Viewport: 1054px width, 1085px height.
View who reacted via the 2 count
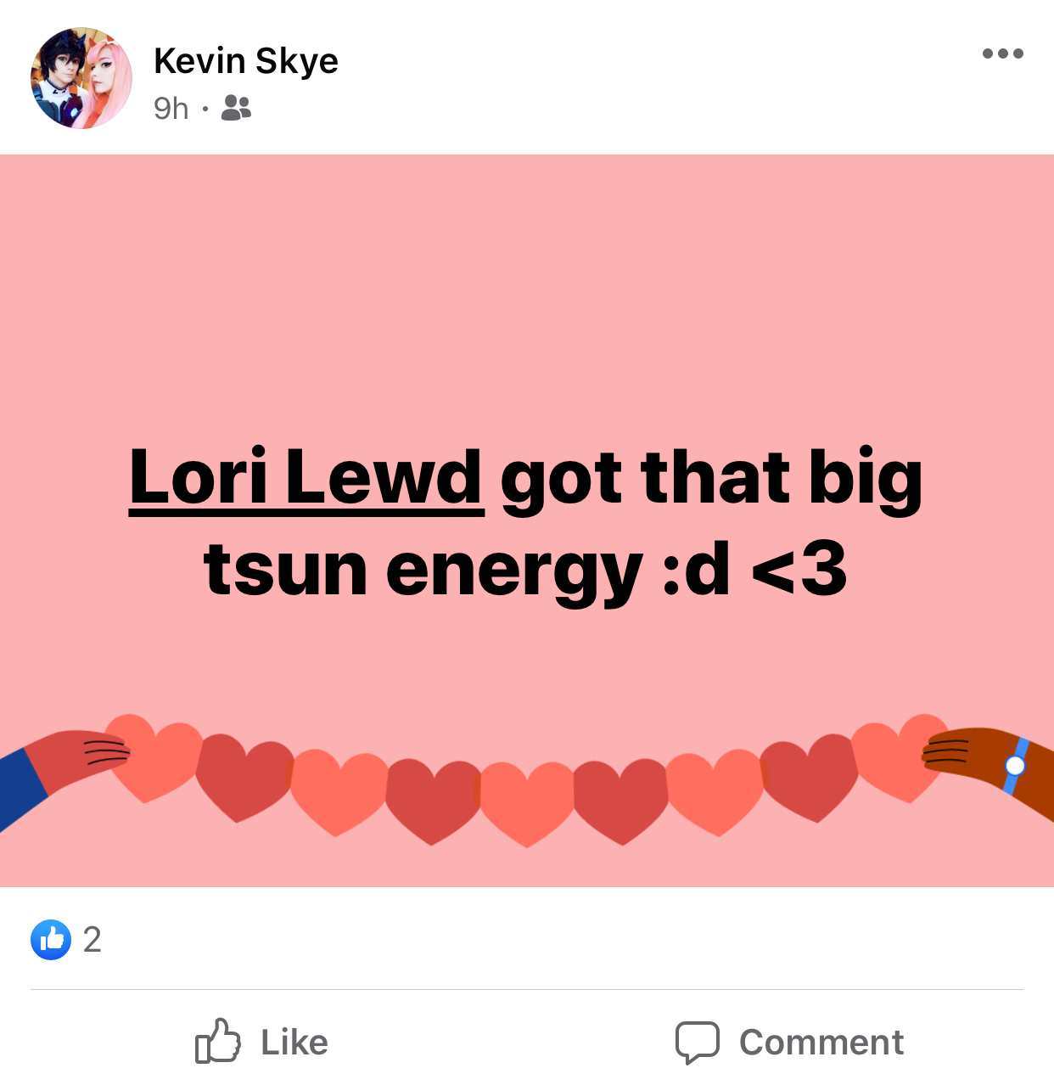[x=93, y=940]
